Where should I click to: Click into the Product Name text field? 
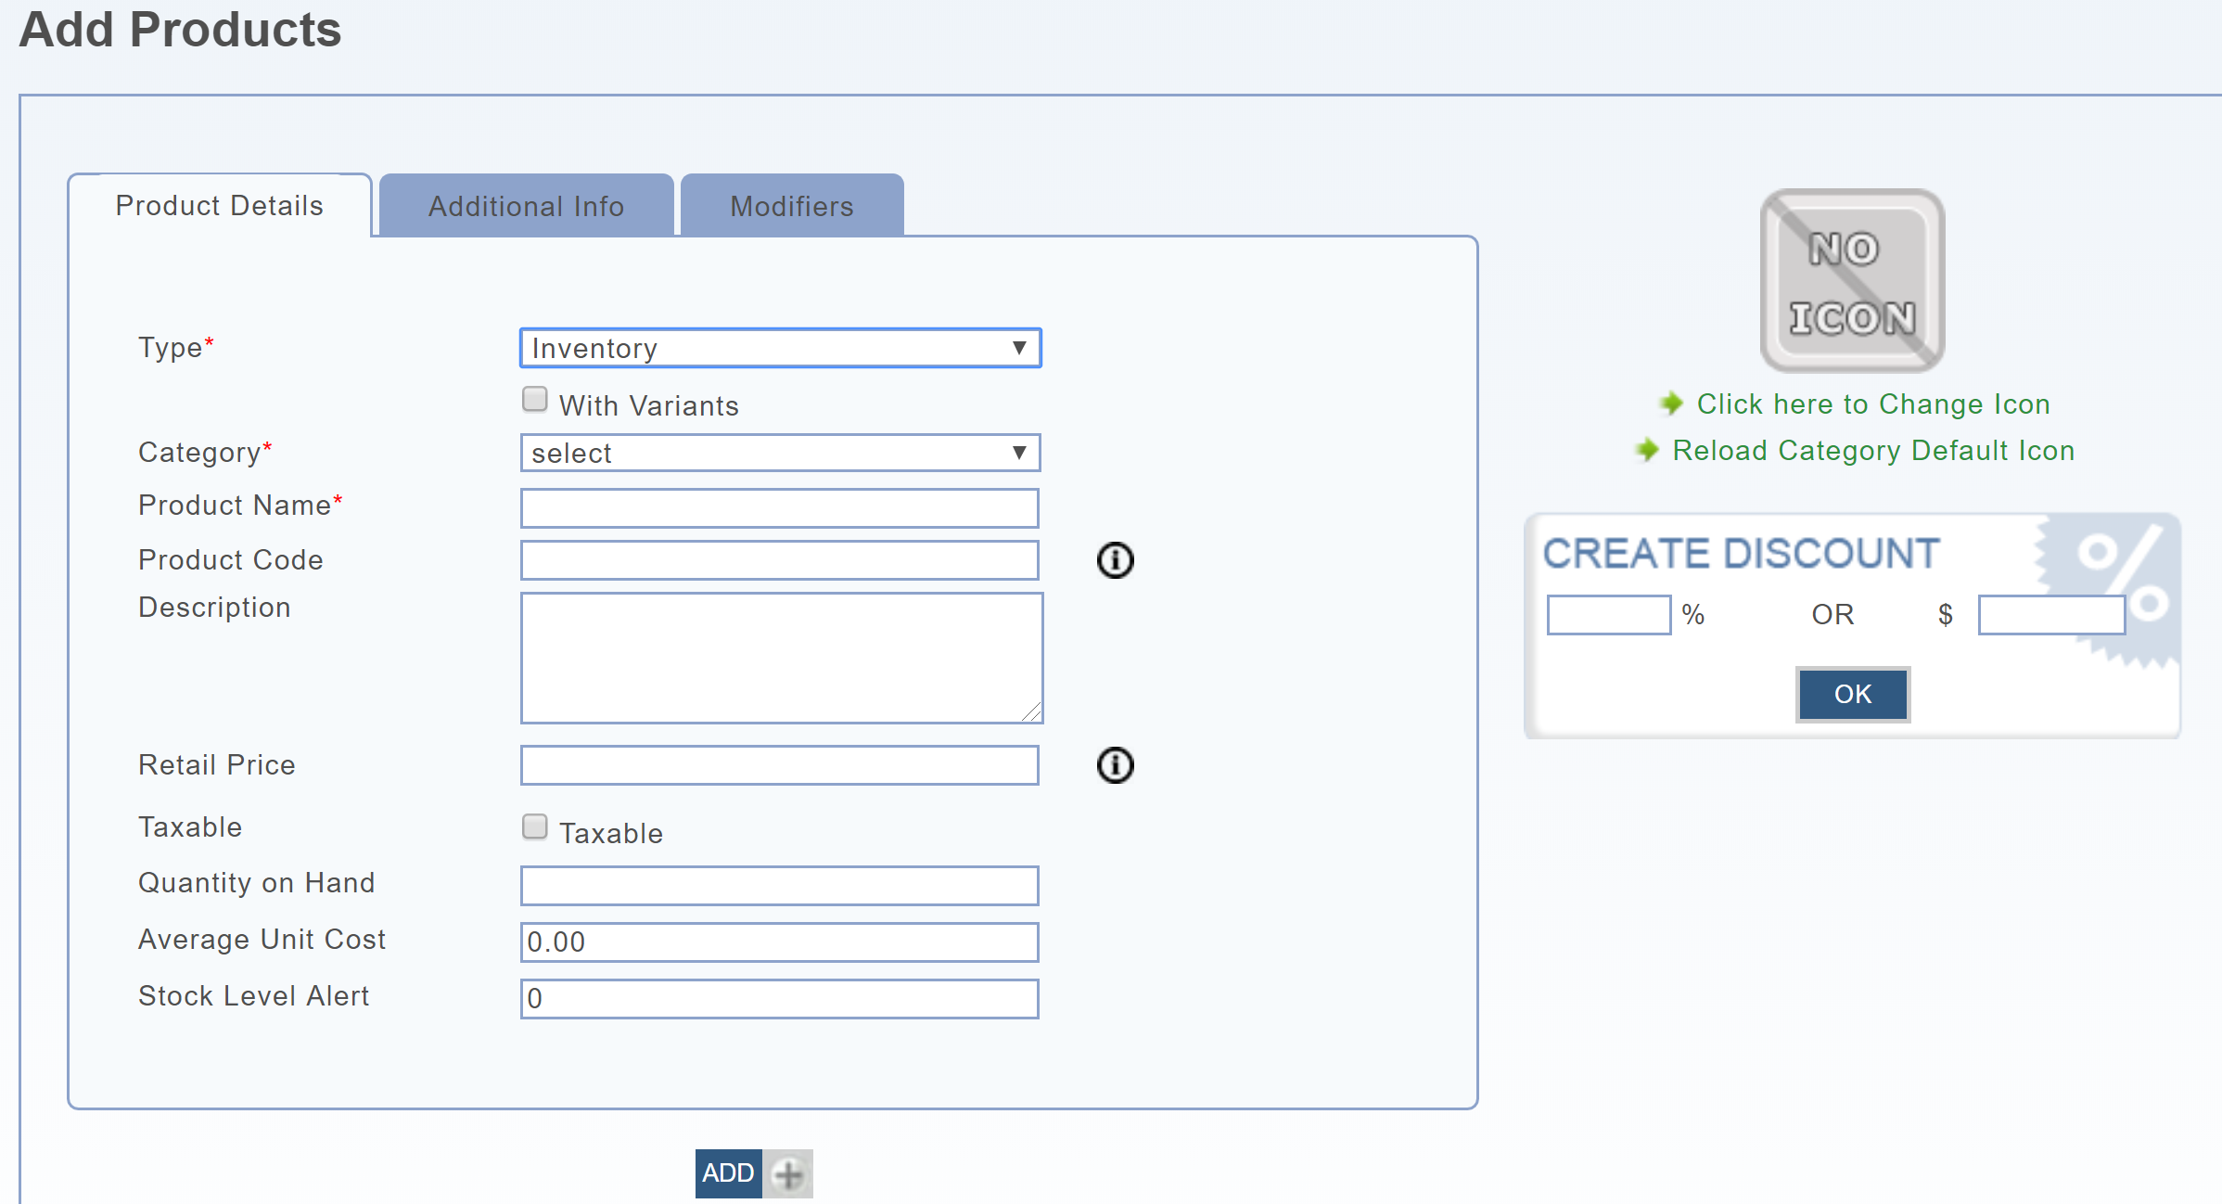point(779,508)
